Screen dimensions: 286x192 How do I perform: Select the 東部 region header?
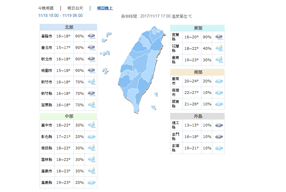[x=197, y=28]
